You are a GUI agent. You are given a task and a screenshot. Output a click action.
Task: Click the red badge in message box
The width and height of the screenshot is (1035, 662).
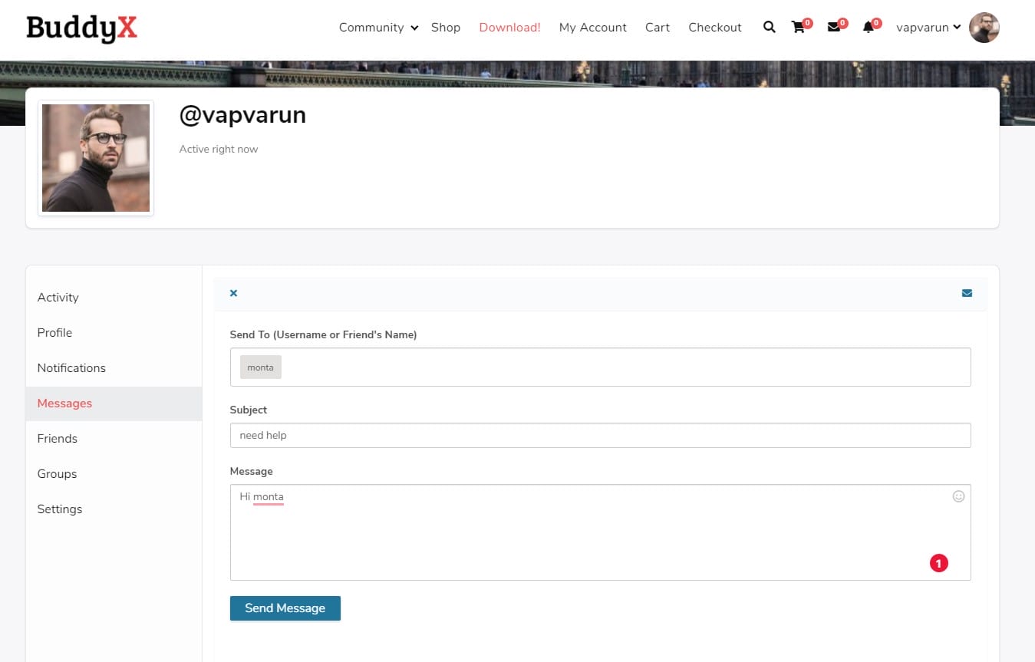(x=939, y=563)
